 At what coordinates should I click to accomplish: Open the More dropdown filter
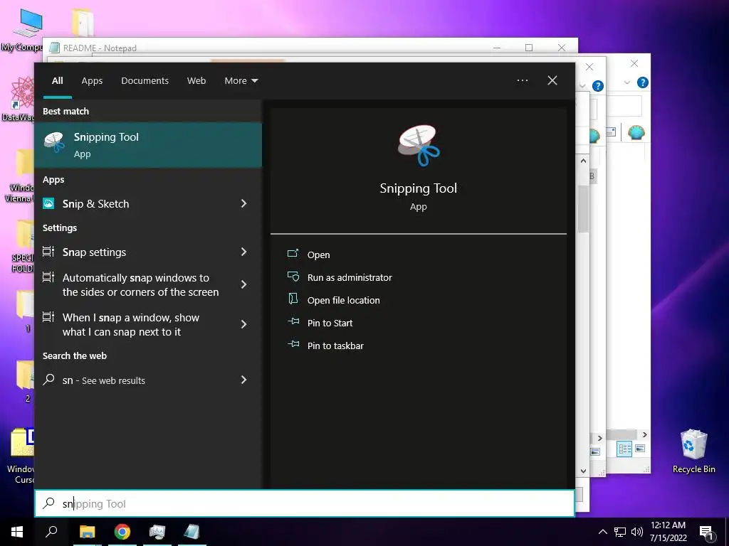click(241, 80)
